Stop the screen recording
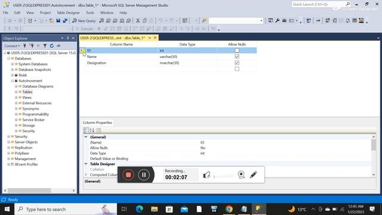Screen dimensions: 382x215 [128, 175]
